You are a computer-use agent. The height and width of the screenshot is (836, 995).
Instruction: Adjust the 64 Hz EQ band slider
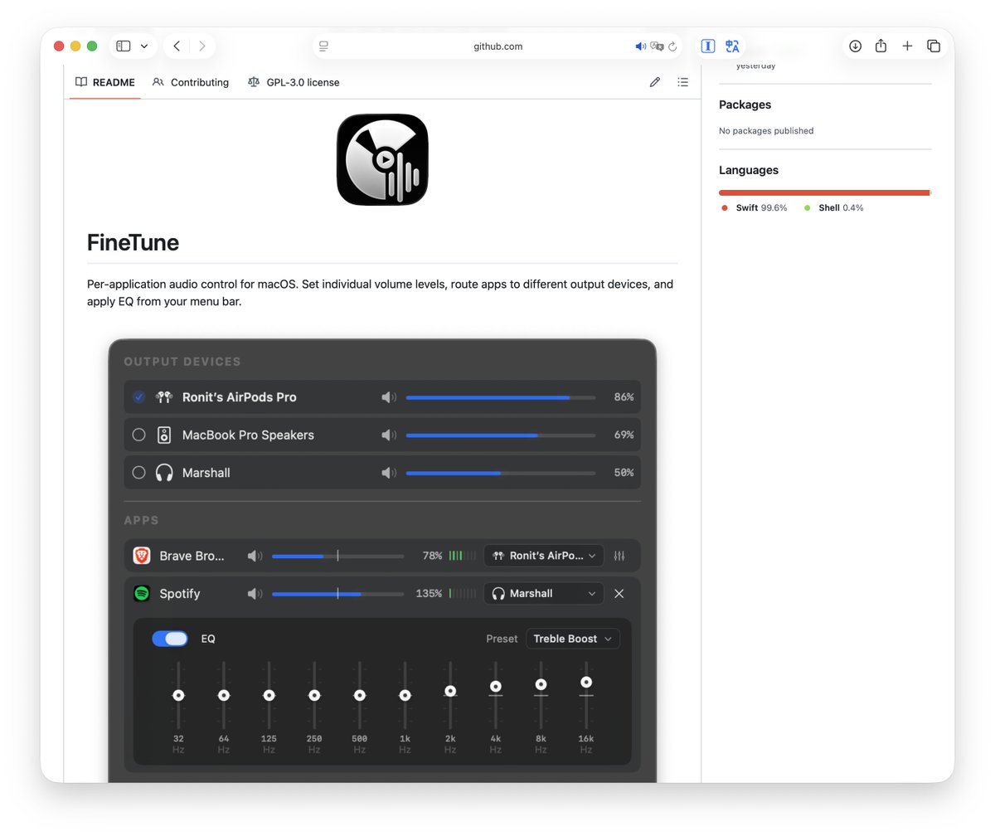point(224,695)
